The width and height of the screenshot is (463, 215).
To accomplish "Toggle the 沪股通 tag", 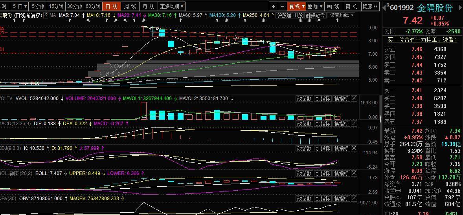I will coord(284,15).
